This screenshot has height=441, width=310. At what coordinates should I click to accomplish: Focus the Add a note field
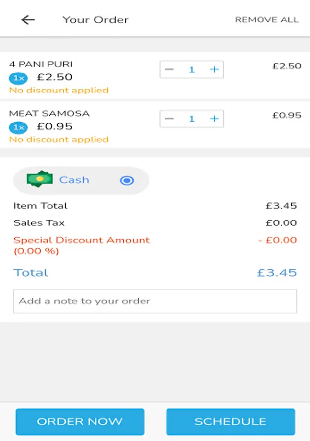(155, 301)
